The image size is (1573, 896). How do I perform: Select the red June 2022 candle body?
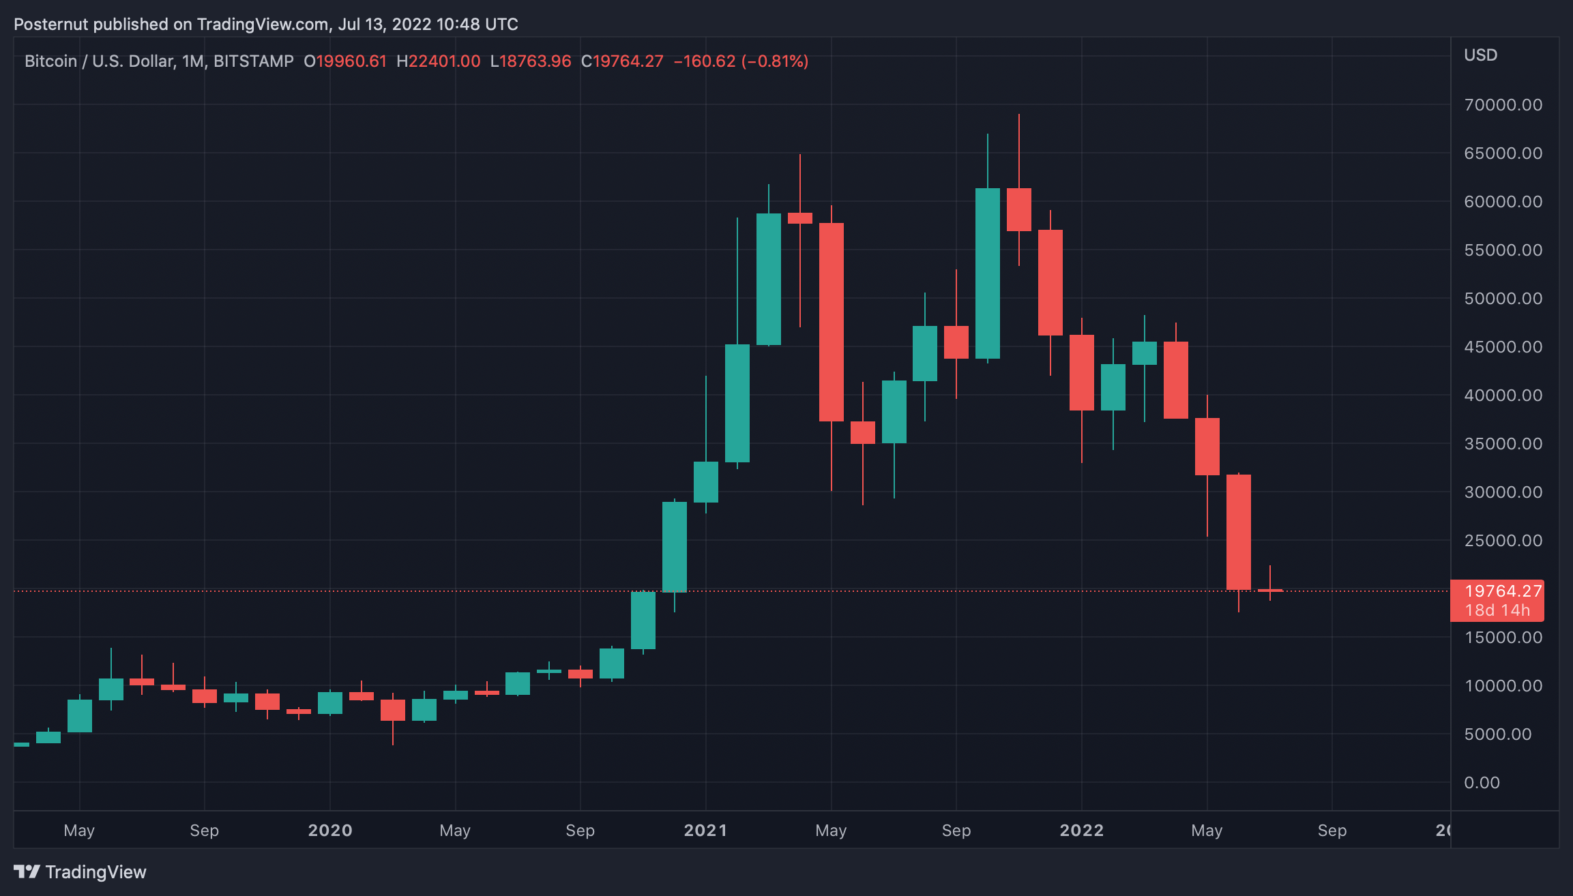point(1239,532)
